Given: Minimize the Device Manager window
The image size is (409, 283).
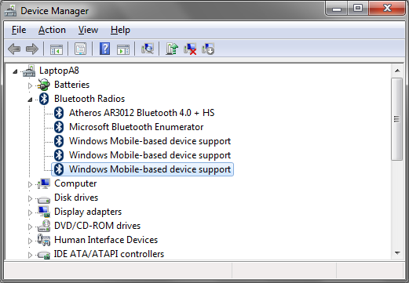Looking at the screenshot, I should (x=337, y=9).
